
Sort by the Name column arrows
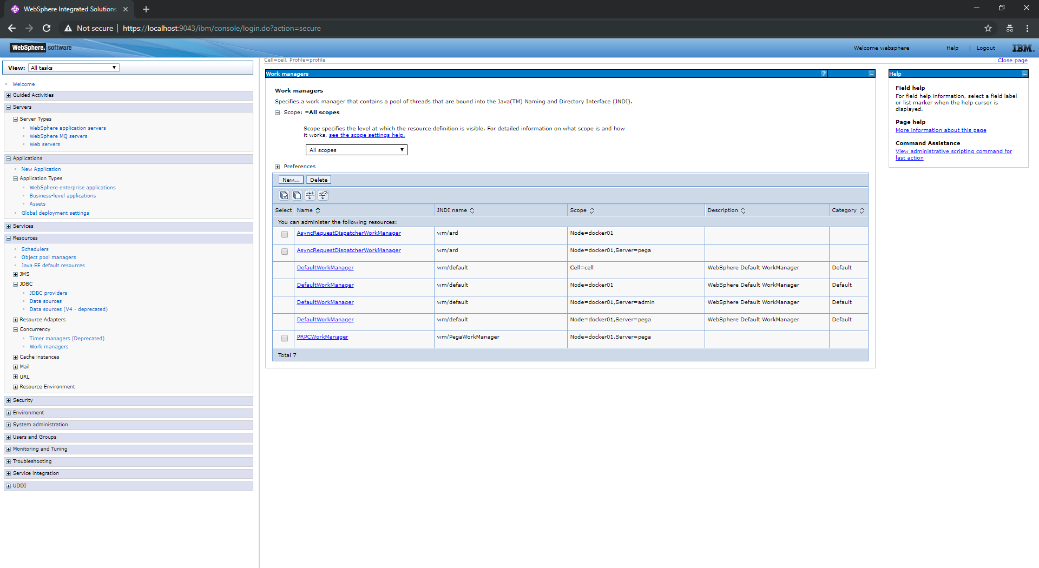(x=318, y=210)
